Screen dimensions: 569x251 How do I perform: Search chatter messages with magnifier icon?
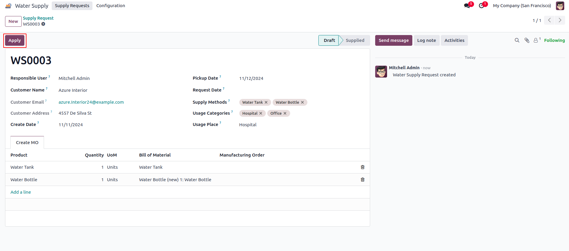coord(517,40)
